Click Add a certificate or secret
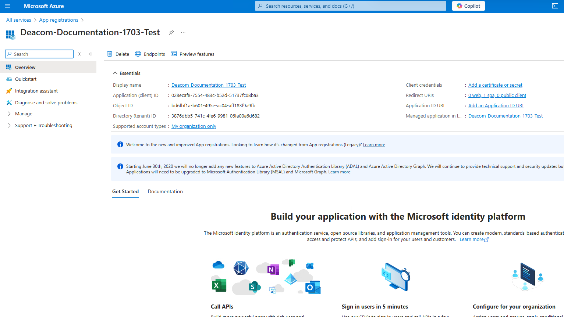The image size is (564, 317). click(495, 85)
